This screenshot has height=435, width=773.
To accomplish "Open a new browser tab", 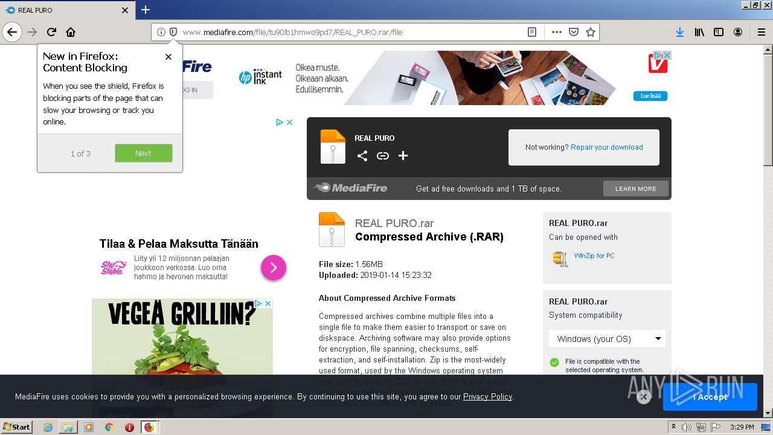I will (x=146, y=10).
